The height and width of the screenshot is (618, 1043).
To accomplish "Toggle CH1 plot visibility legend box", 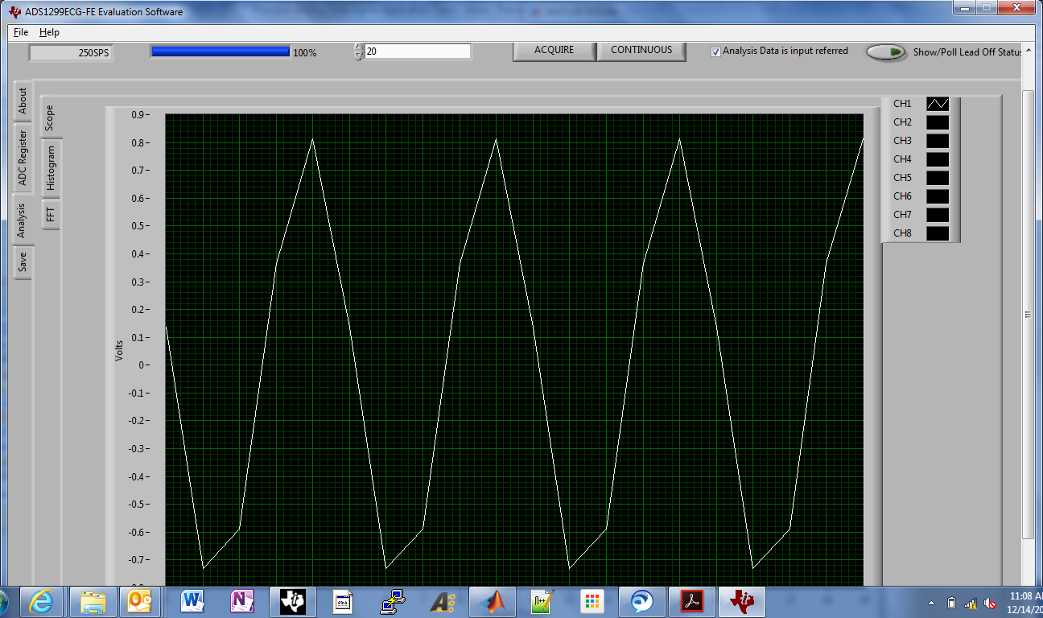I will (x=938, y=104).
